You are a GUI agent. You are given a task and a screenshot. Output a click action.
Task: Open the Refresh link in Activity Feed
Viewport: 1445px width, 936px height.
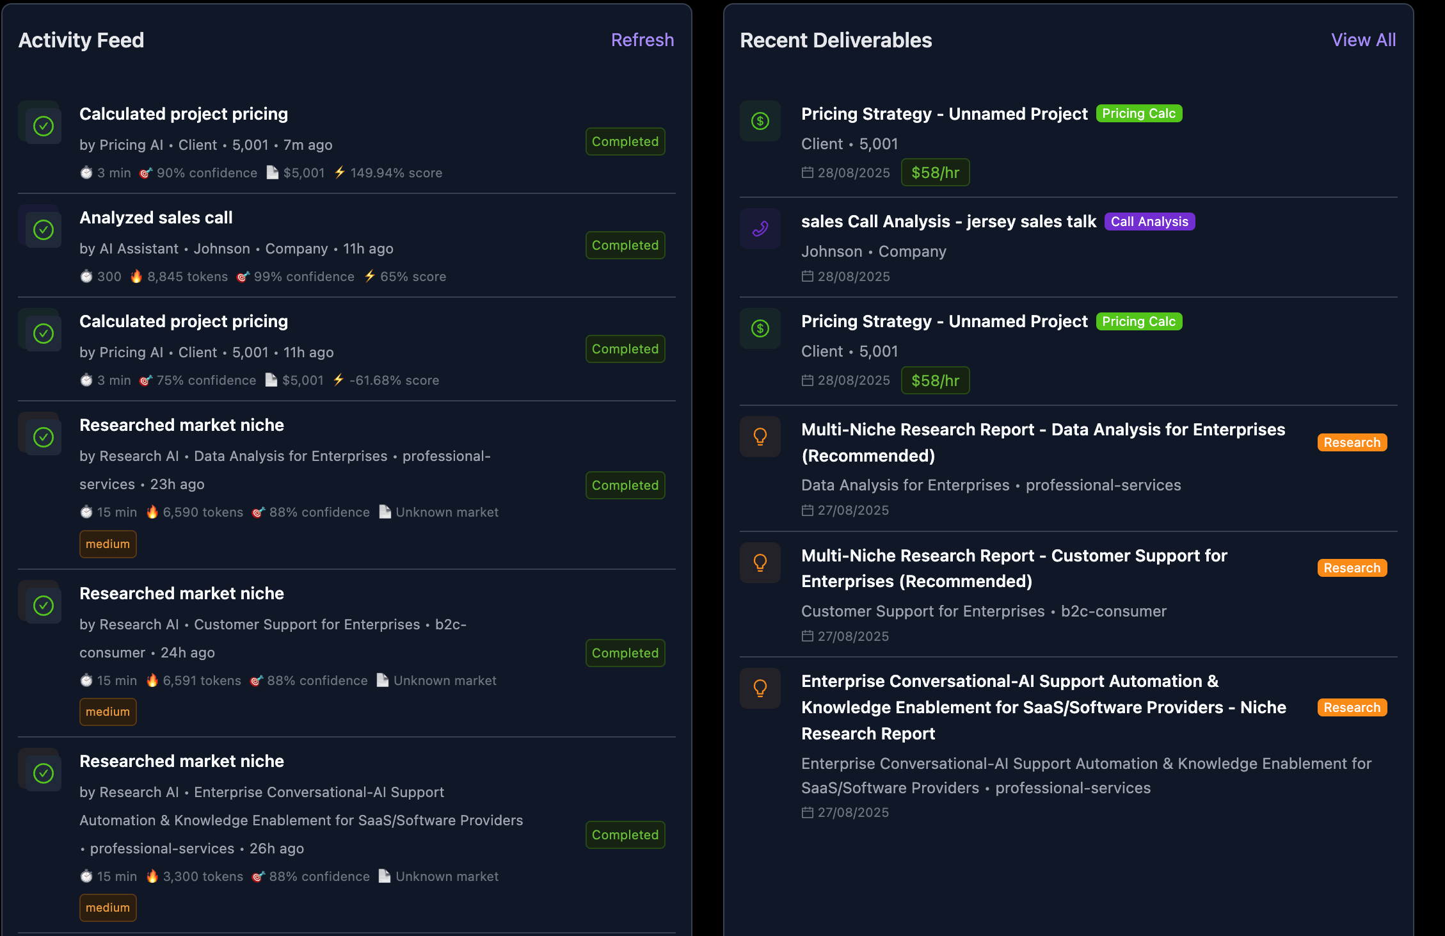point(642,40)
